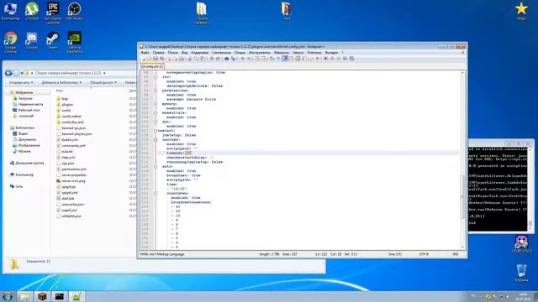Screen dimensions: 538x302
Task: Click the Windows Start orb
Action: [x=8, y=296]
